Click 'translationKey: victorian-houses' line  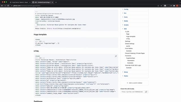(48, 21)
